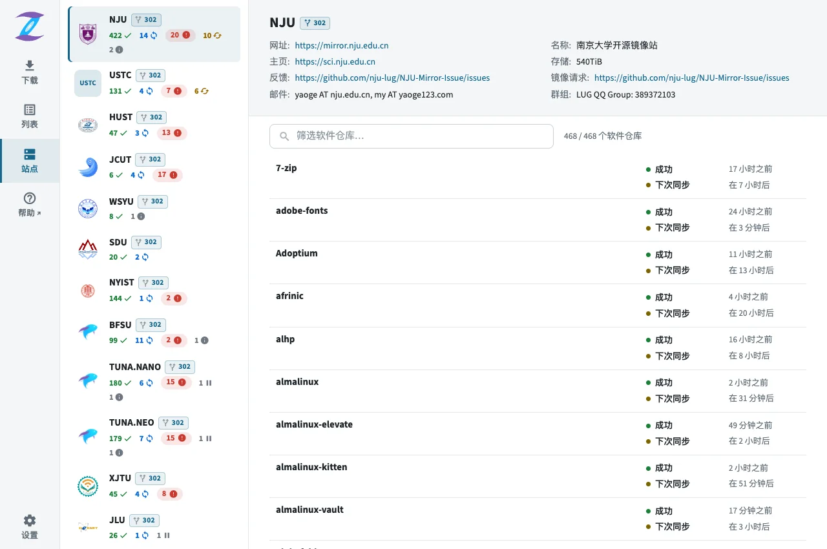The height and width of the screenshot is (549, 827).
Task: Click the almalinux-vault repository row
Action: [538, 519]
